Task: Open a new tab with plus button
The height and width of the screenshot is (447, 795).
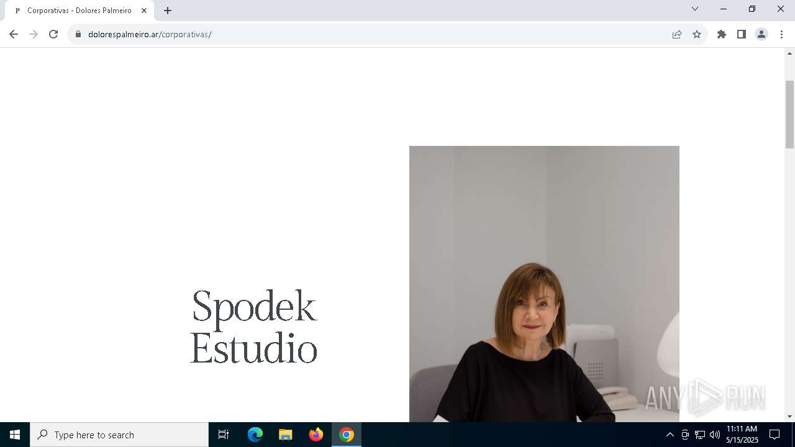Action: (168, 11)
